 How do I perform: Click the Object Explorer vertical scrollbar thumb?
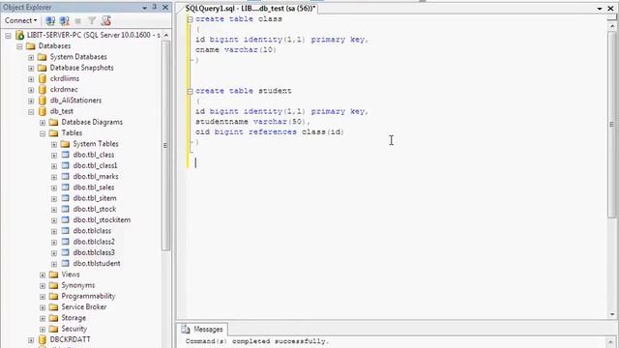(x=165, y=145)
